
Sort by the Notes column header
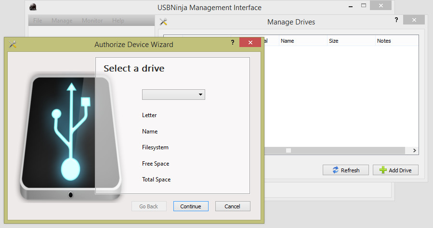click(x=397, y=41)
